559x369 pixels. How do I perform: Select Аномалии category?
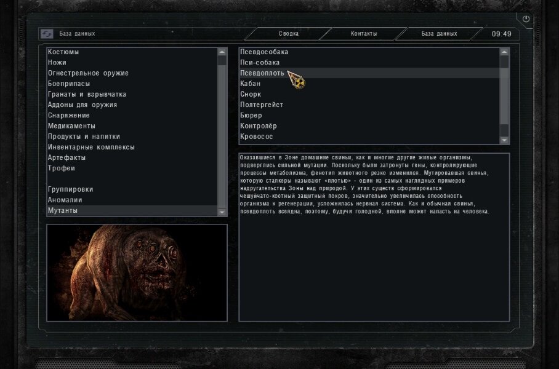132,200
